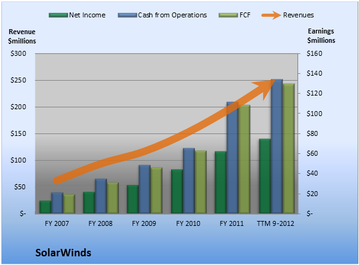Click the '$140' right axis value
This screenshot has width=359, height=265.
pyautogui.click(x=314, y=73)
